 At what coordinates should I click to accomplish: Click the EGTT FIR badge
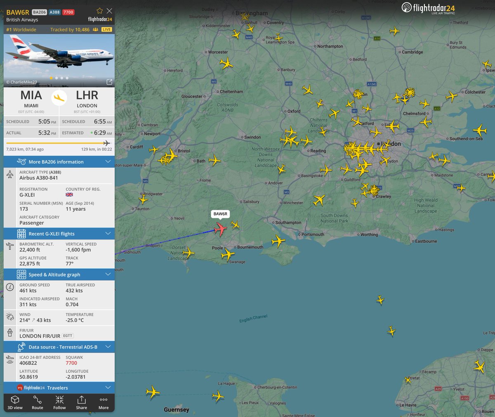tap(67, 336)
